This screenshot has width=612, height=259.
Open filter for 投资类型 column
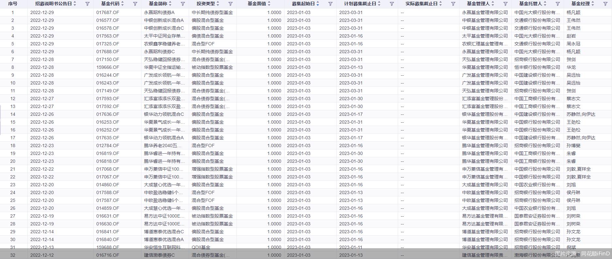(230, 4)
